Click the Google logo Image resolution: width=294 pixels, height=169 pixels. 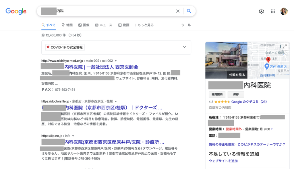pos(16,11)
